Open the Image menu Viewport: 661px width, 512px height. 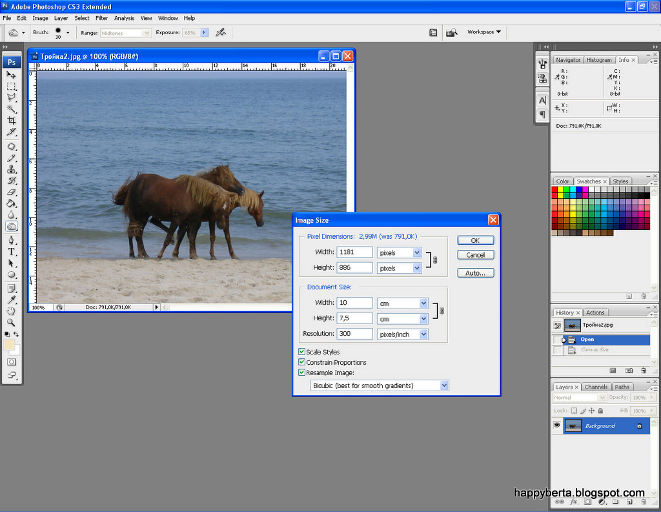(41, 18)
